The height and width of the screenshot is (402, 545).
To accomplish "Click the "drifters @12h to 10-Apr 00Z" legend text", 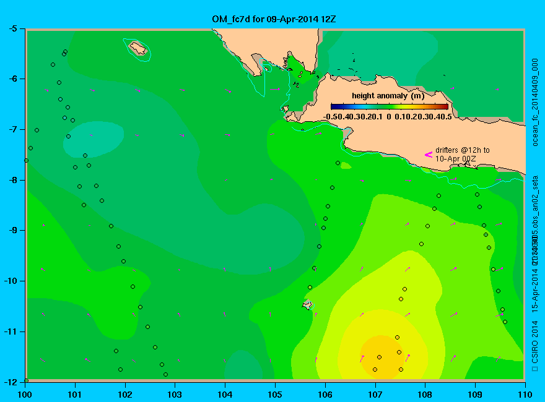I will 462,155.
